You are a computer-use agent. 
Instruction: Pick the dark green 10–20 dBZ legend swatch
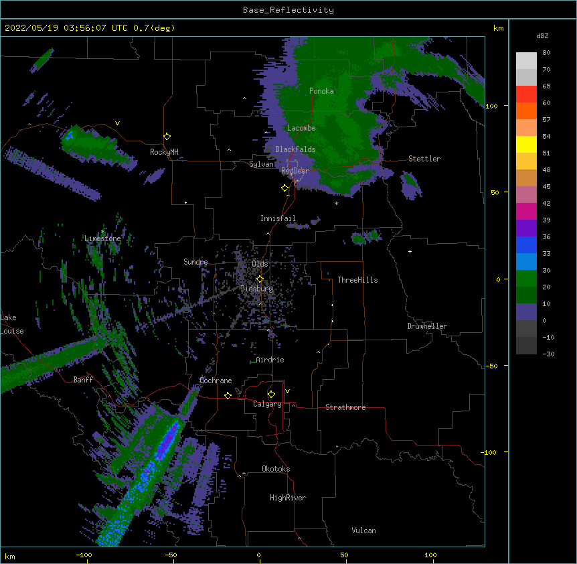tap(526, 295)
